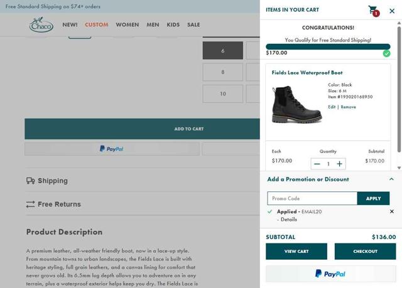402x288 pixels.
Task: Click 'Item #195020168950' text
Action: coord(350,97)
